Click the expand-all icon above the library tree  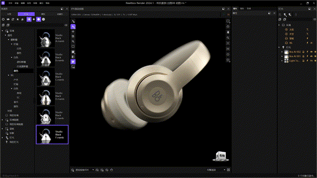pos(3,25)
